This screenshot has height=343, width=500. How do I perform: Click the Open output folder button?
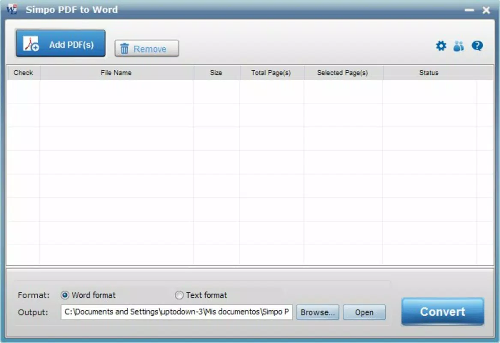tap(364, 312)
